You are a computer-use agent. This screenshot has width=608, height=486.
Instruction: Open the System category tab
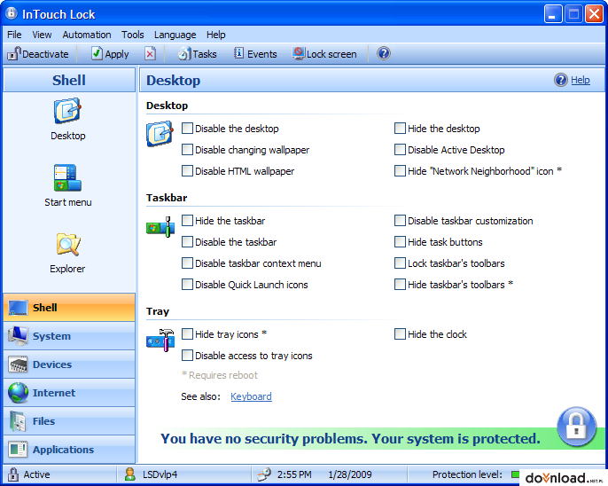[69, 336]
